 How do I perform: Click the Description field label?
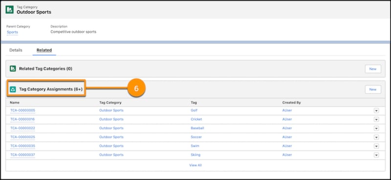click(x=59, y=26)
